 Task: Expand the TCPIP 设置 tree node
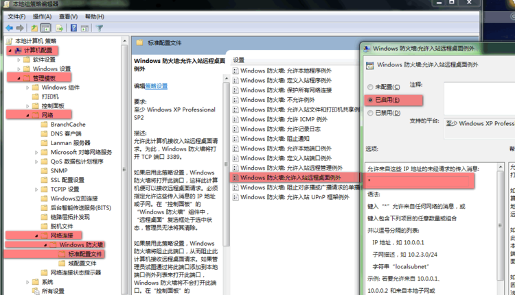click(x=36, y=190)
